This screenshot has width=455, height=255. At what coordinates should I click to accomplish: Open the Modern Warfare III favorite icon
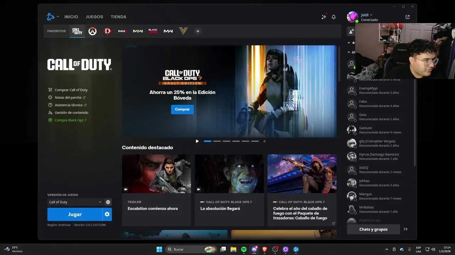click(x=123, y=31)
